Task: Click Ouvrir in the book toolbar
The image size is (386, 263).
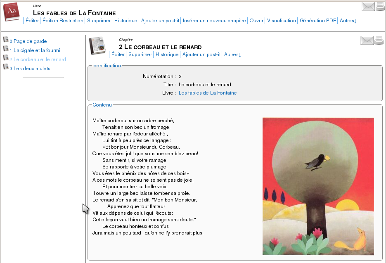Action: click(256, 21)
